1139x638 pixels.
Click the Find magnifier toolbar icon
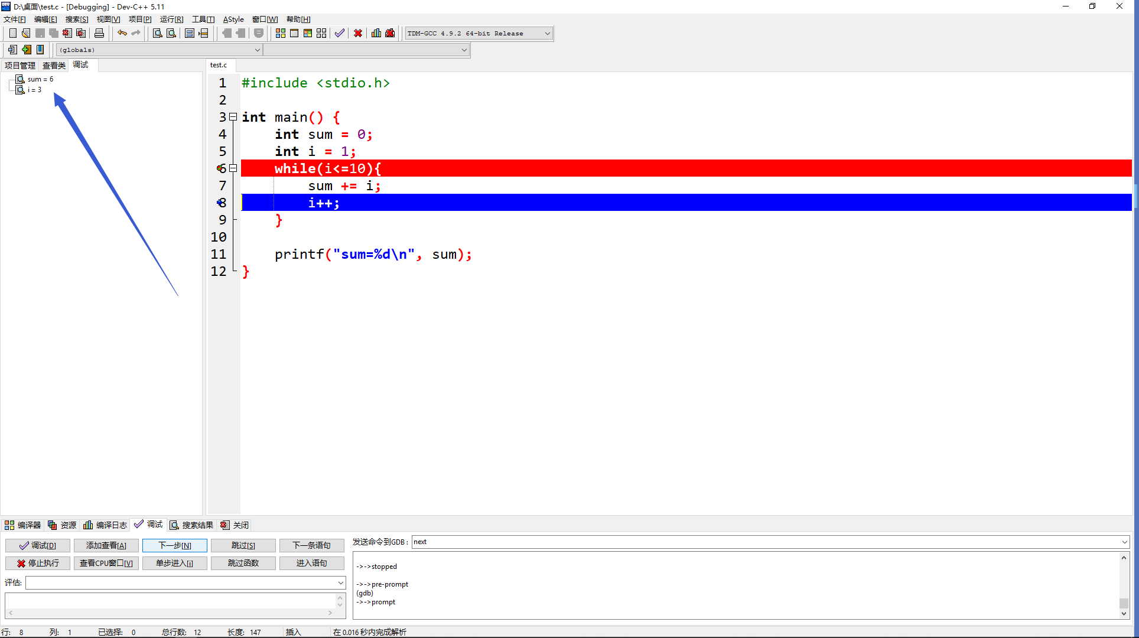coord(157,33)
